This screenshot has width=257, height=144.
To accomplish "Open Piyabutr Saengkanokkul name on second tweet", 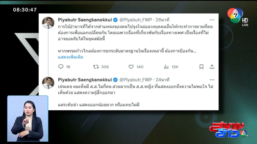I will [x=85, y=80].
